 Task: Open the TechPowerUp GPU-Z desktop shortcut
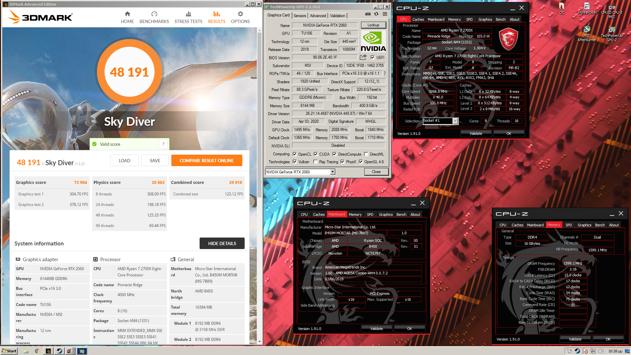(612, 34)
